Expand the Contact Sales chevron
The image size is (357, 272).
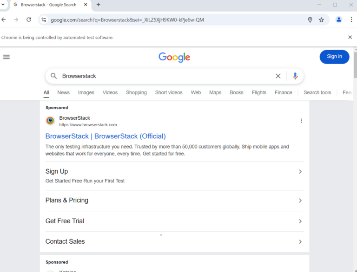[x=300, y=242]
